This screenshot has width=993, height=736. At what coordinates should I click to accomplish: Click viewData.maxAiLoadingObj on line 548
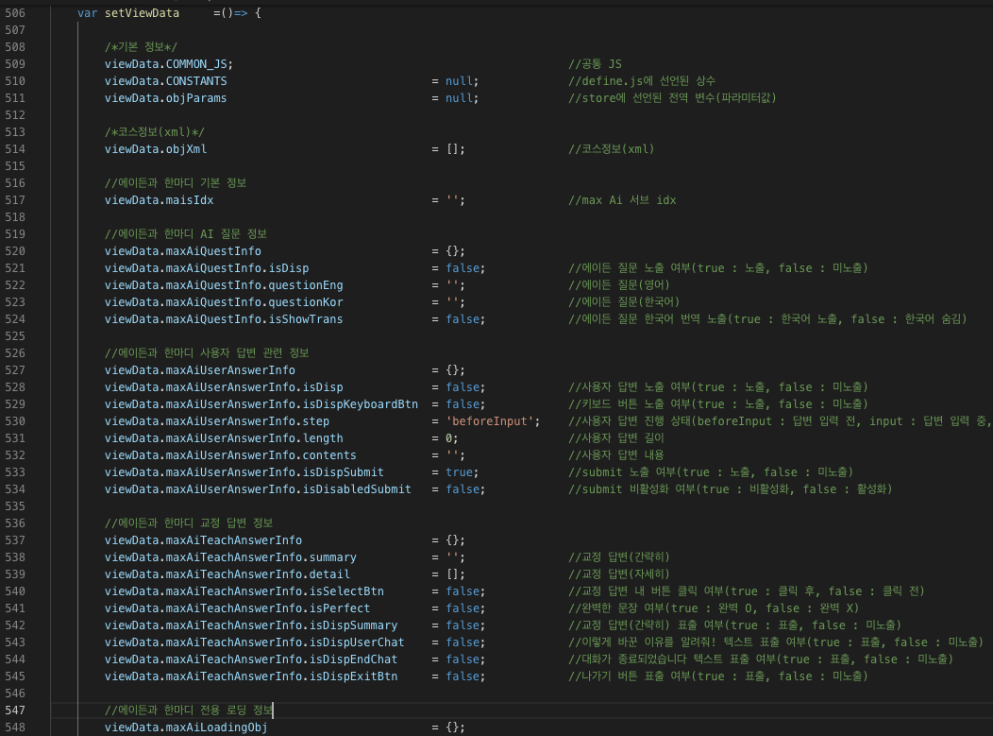pos(186,727)
